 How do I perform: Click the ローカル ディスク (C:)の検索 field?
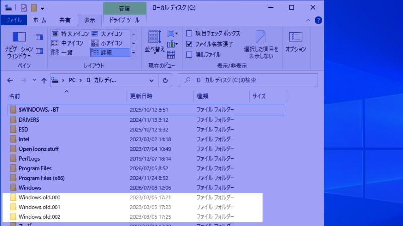248,80
